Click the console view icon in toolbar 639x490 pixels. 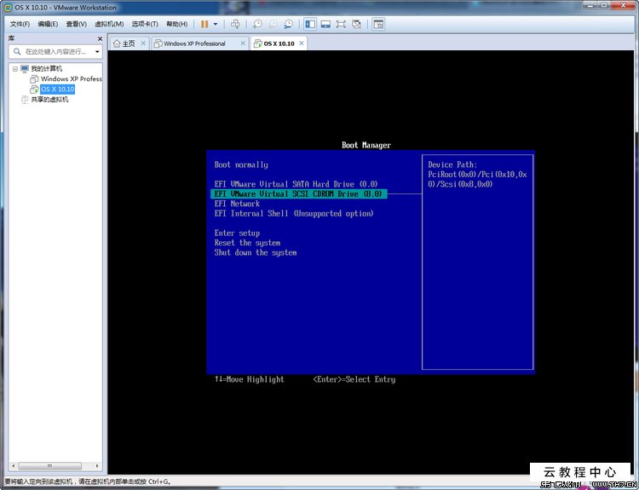[x=378, y=24]
